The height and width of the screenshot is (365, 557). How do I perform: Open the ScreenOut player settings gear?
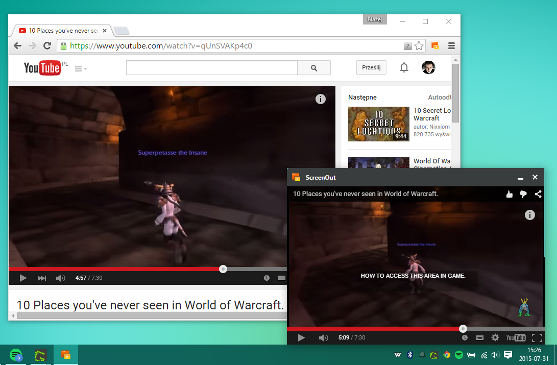[495, 337]
